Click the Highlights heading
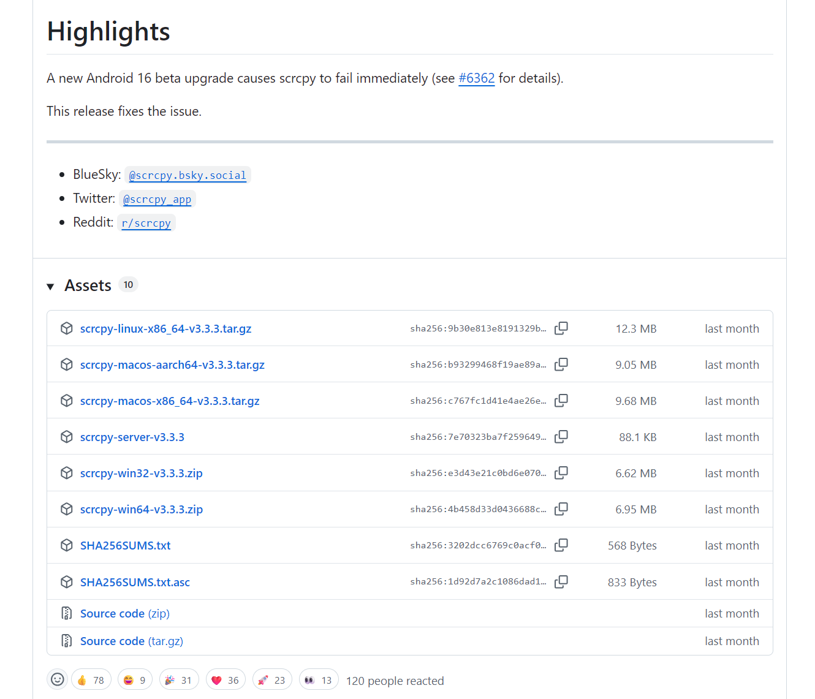Image resolution: width=815 pixels, height=699 pixels. (x=108, y=31)
